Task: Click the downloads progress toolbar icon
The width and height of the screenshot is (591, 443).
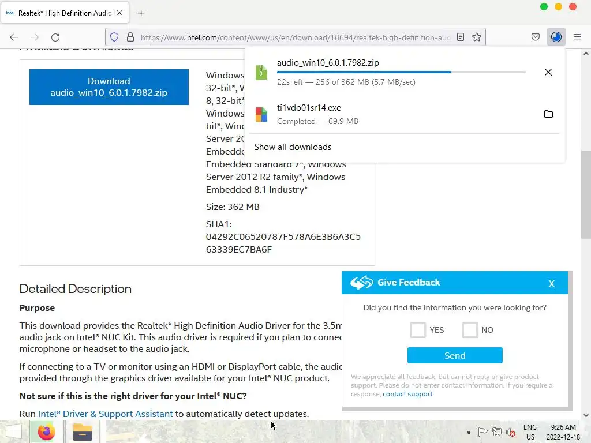Action: [x=556, y=37]
